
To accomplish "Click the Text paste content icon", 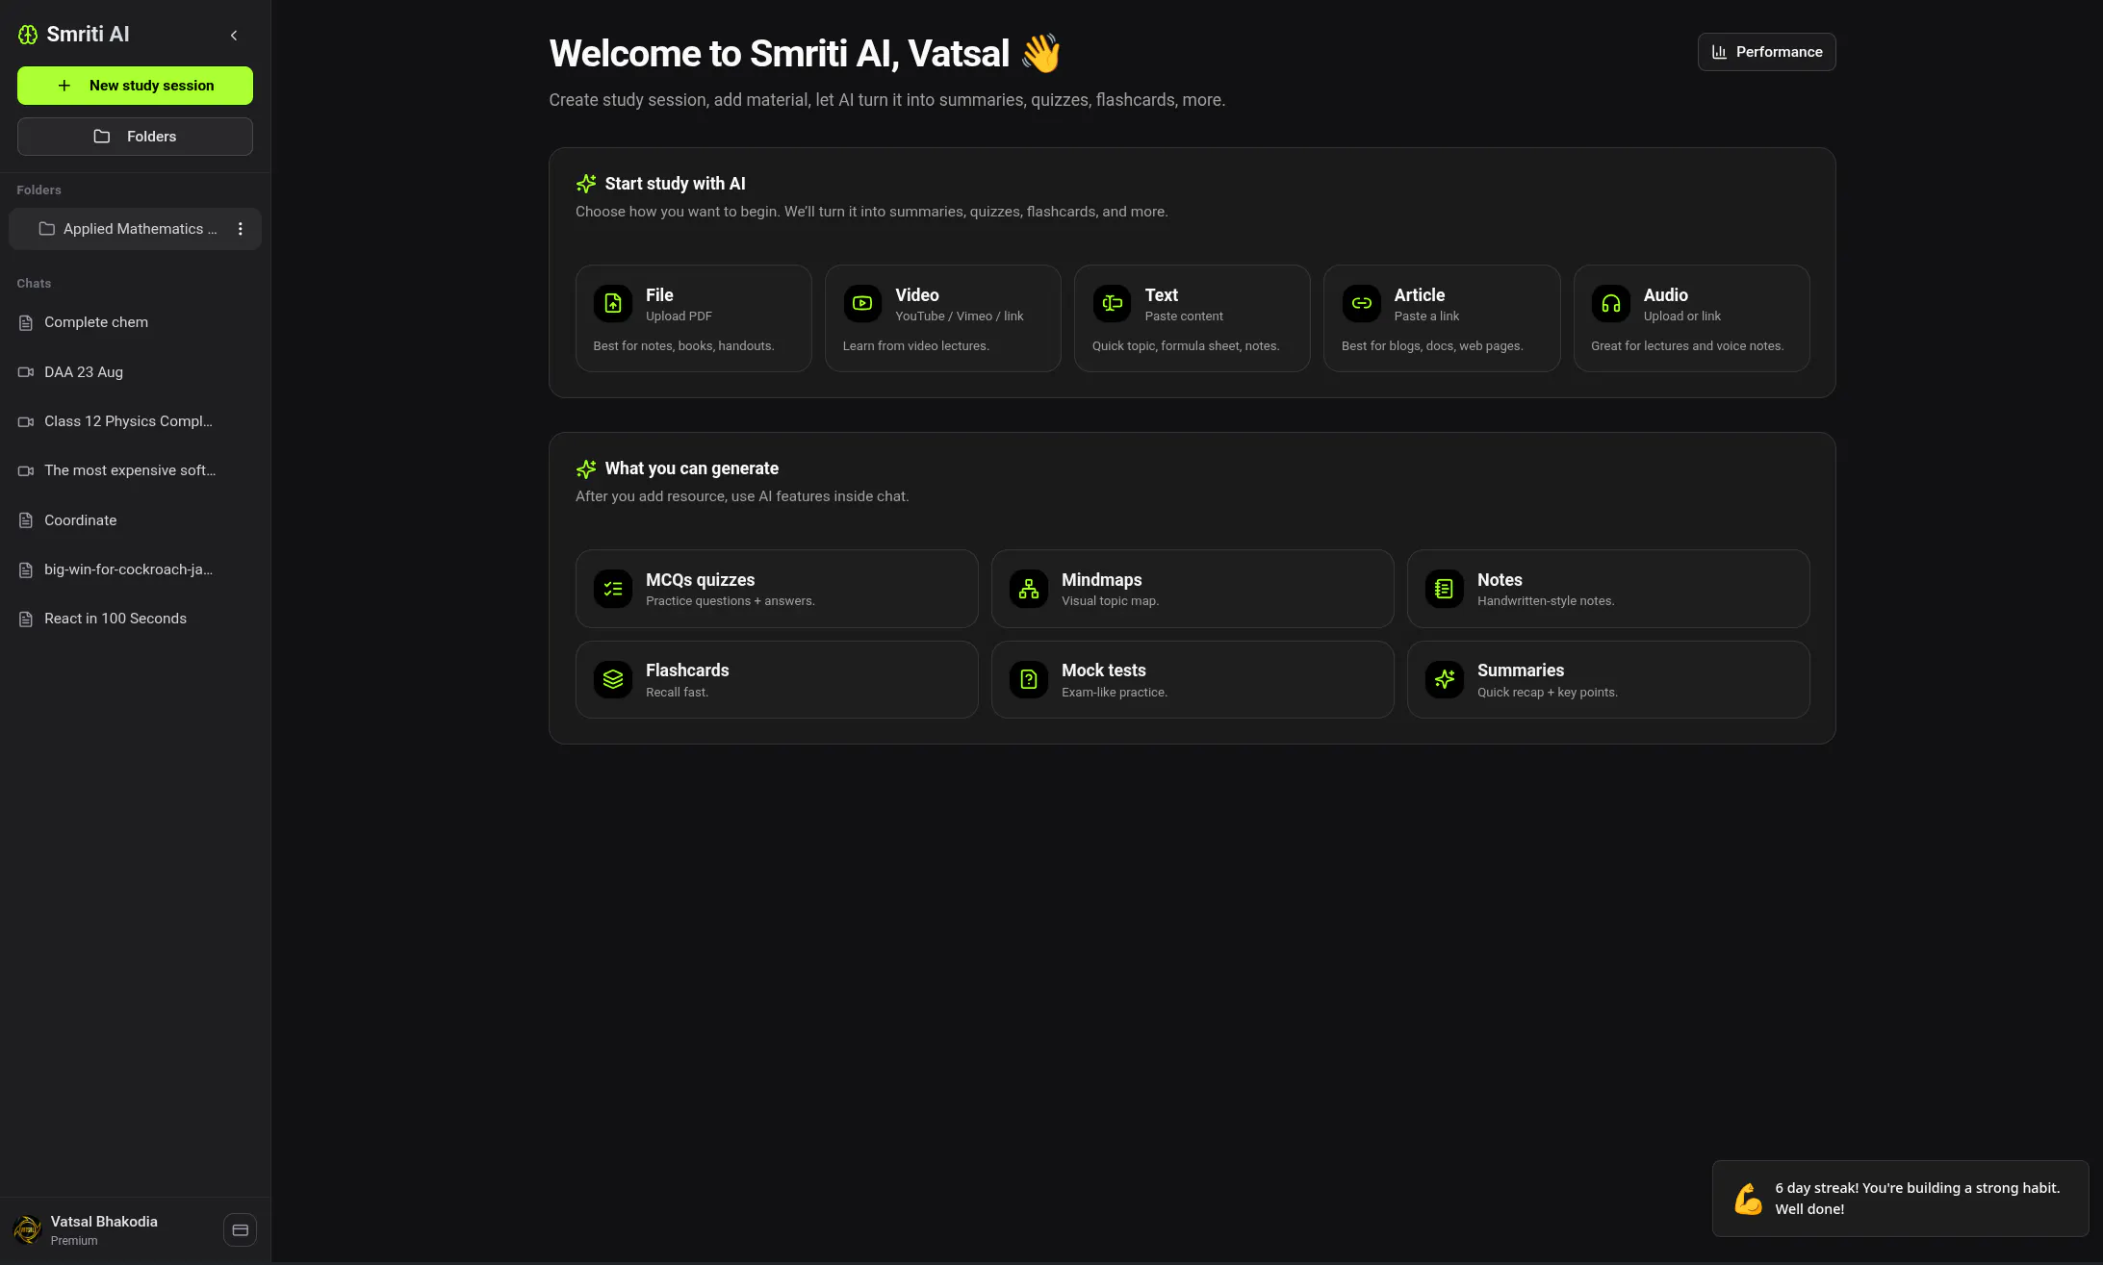I will [x=1112, y=304].
